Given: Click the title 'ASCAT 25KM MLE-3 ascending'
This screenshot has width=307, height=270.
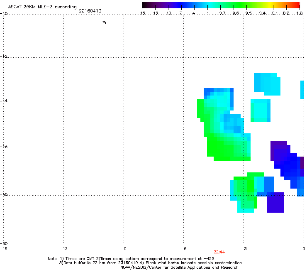Looking at the screenshot, I should coord(42,7).
